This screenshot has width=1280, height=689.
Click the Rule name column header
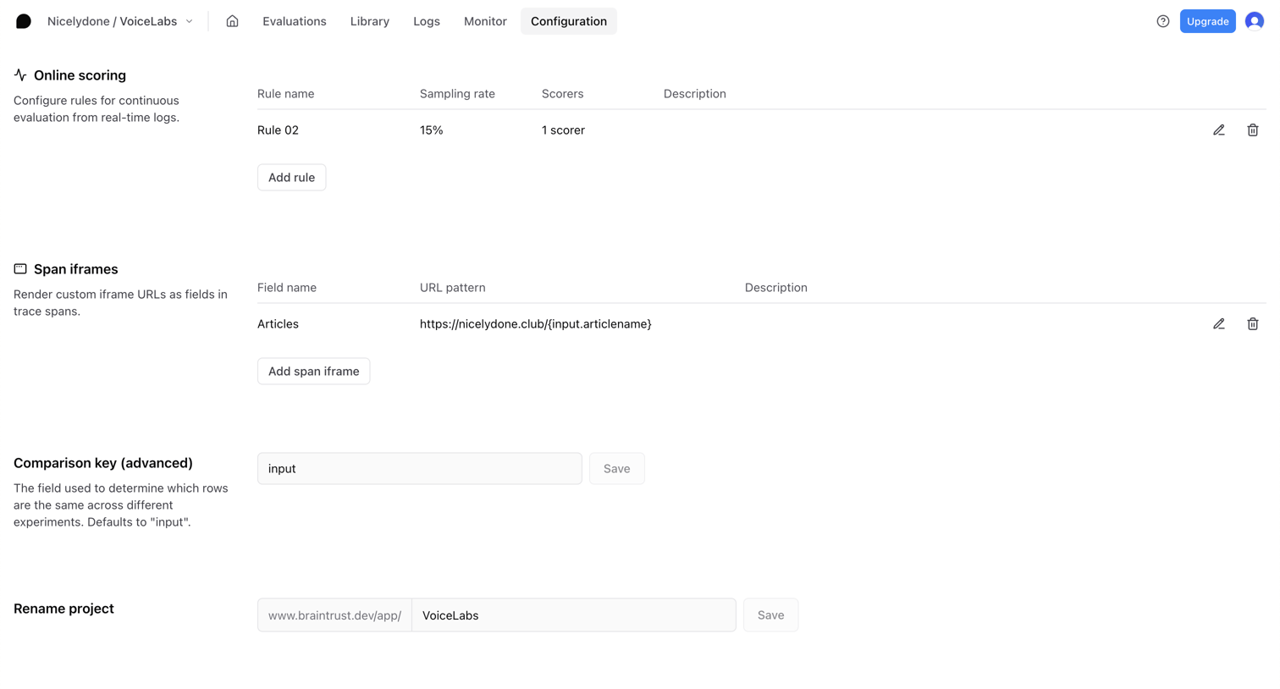pos(286,94)
